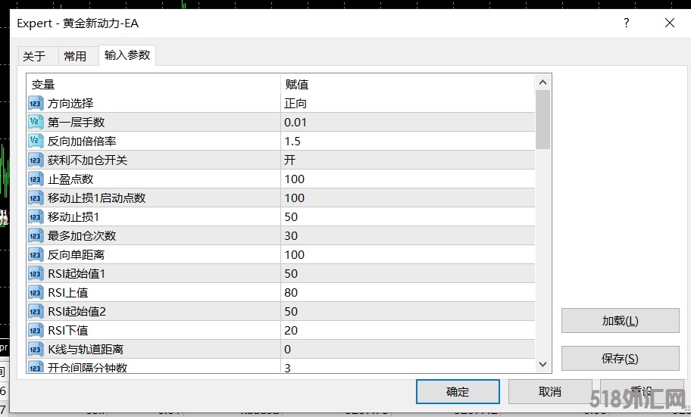
Task: Select the 输入参数 tab
Action: [x=127, y=55]
